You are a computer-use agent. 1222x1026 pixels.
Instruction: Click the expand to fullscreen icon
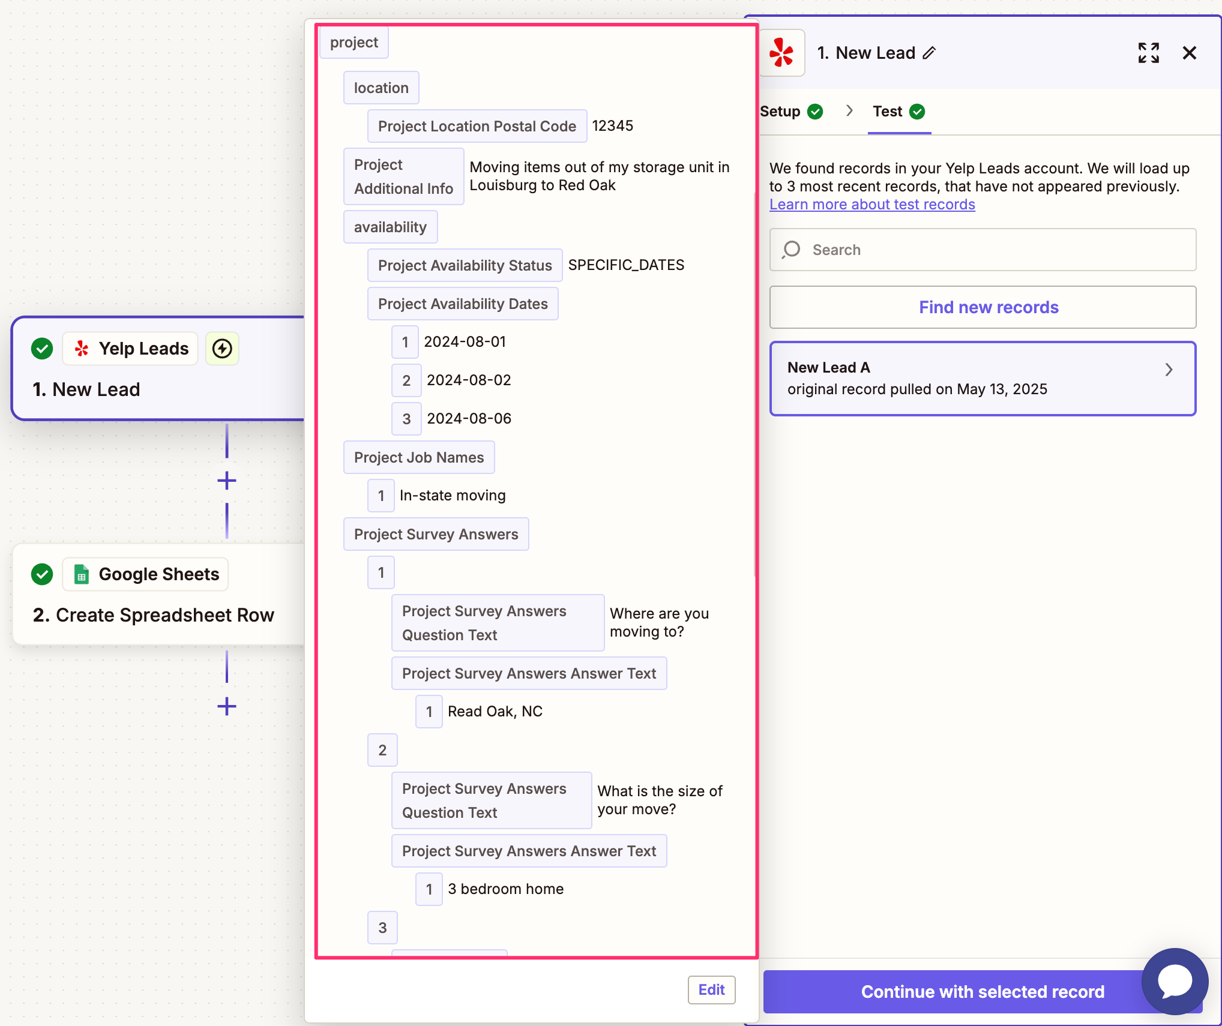(x=1148, y=53)
